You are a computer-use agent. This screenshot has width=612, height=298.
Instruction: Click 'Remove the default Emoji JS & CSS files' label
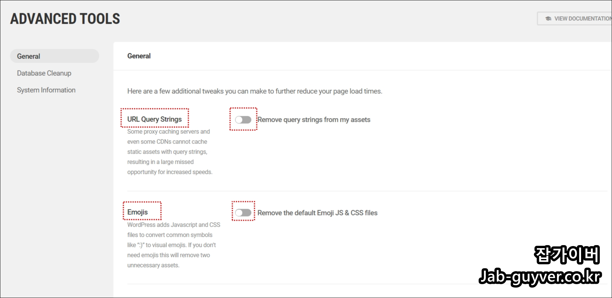tap(318, 213)
